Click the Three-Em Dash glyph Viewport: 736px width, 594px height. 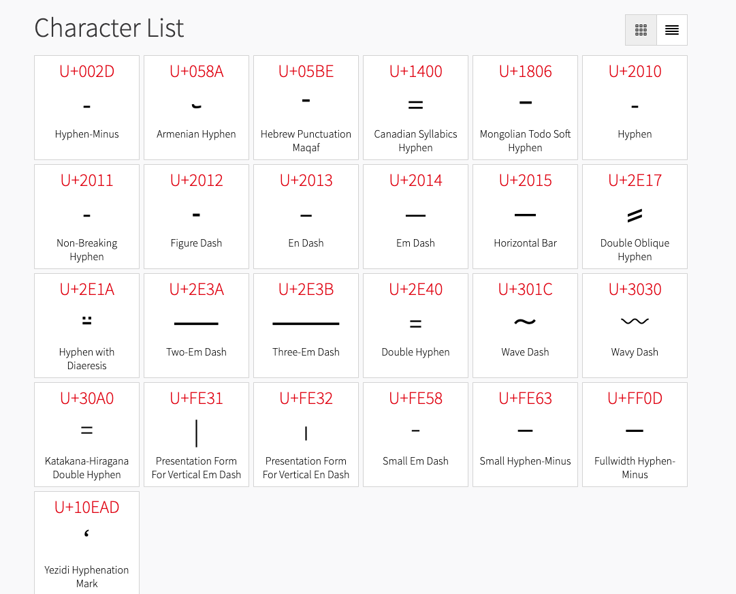point(306,324)
